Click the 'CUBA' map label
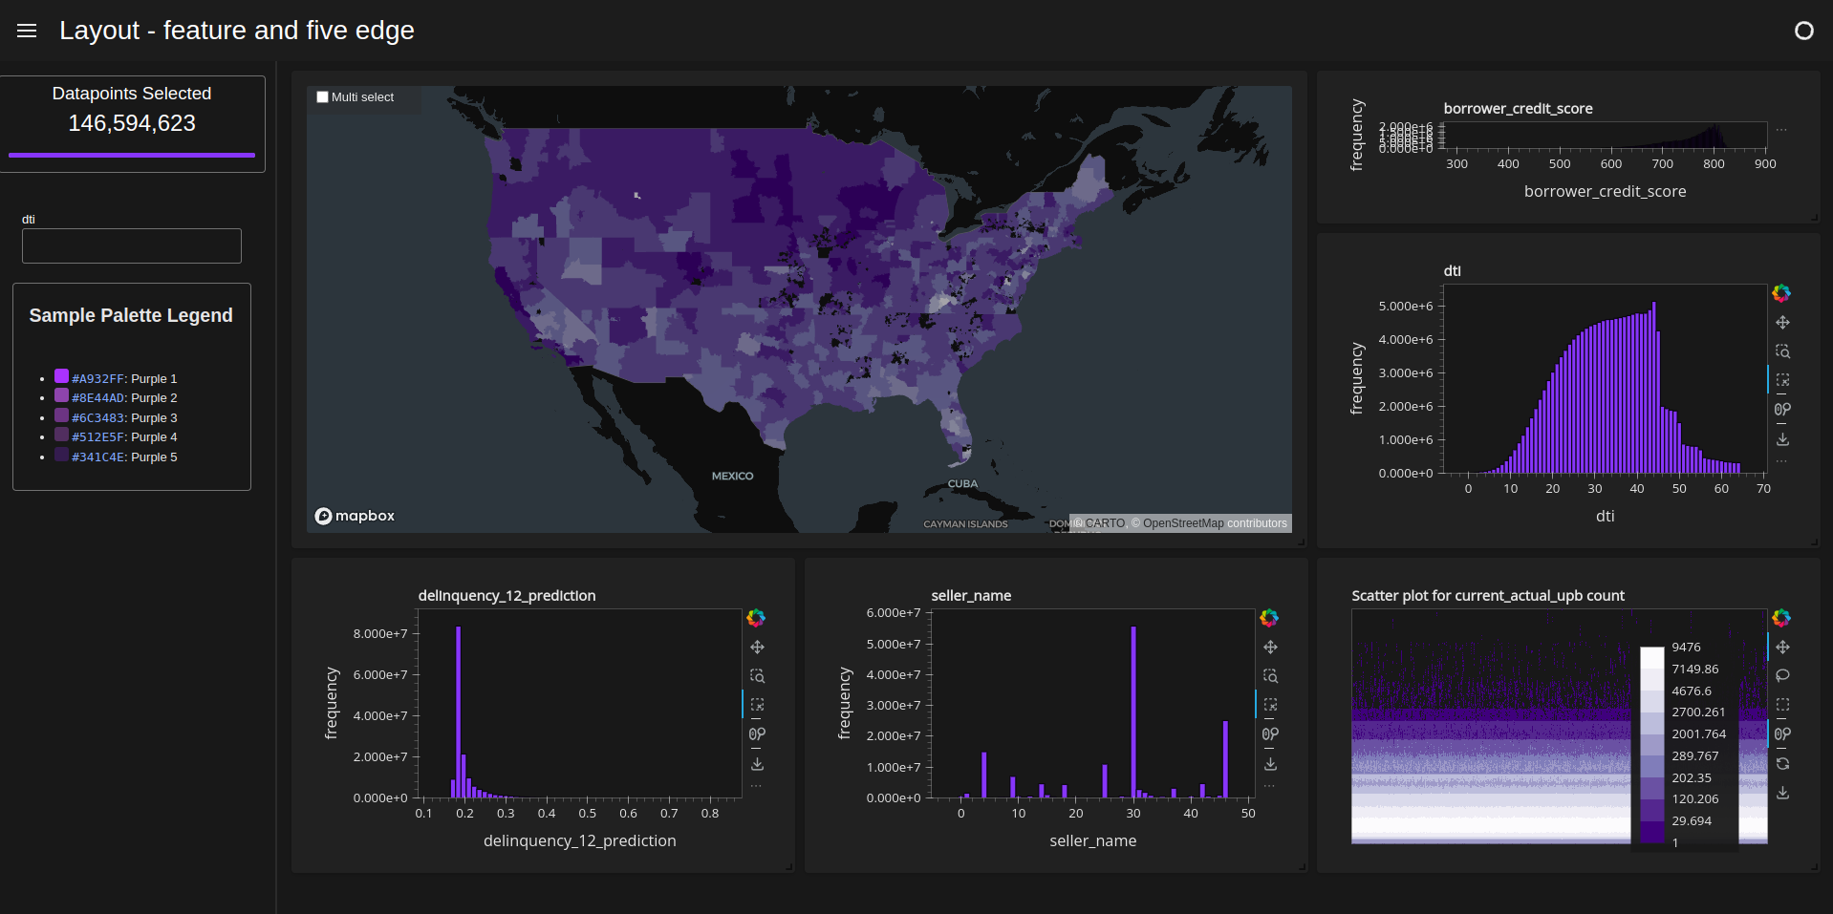 (x=962, y=483)
